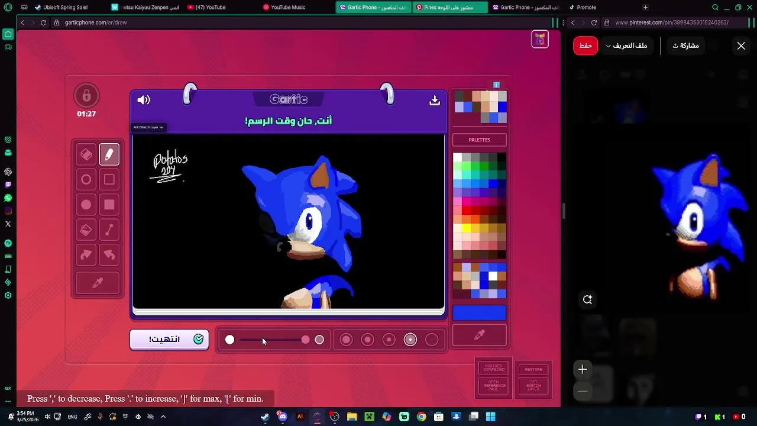Open the PALETTES button
757x426 pixels.
[480, 140]
